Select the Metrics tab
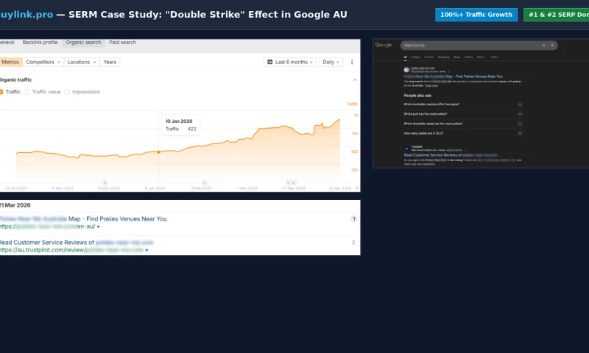This screenshot has height=353, width=589. (10, 62)
